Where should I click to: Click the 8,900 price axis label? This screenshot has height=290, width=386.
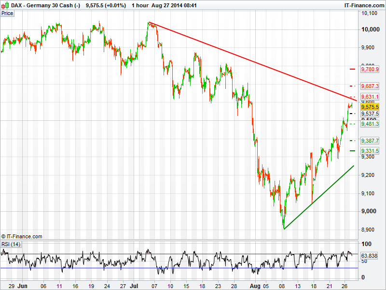[x=368, y=230]
